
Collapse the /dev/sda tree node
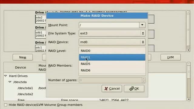[x=10, y=82]
